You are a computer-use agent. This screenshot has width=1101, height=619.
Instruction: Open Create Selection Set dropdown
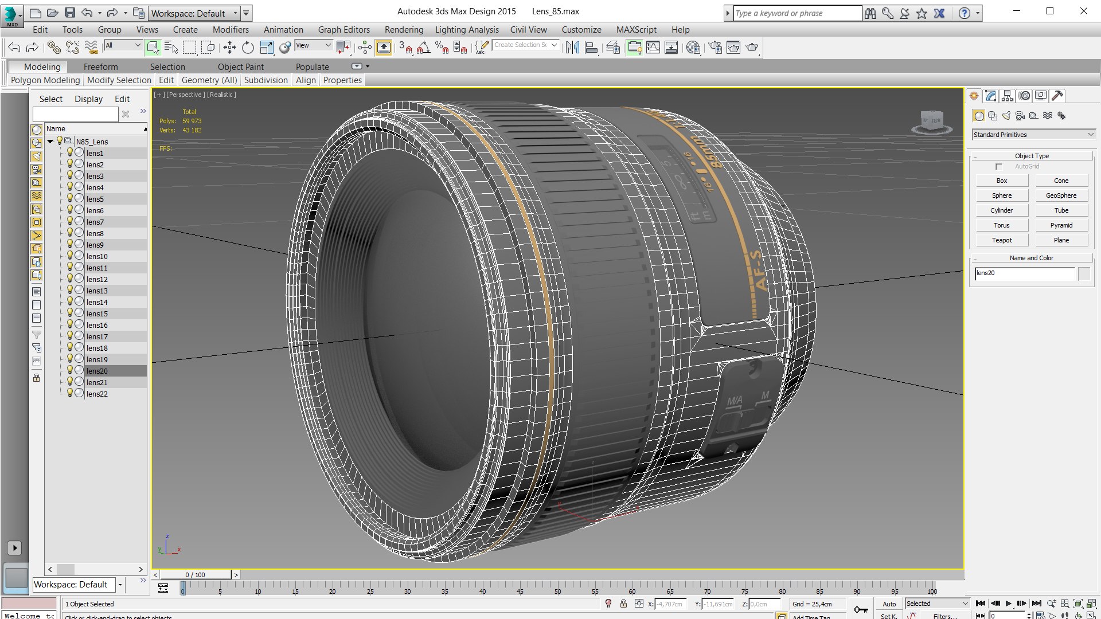pos(525,45)
